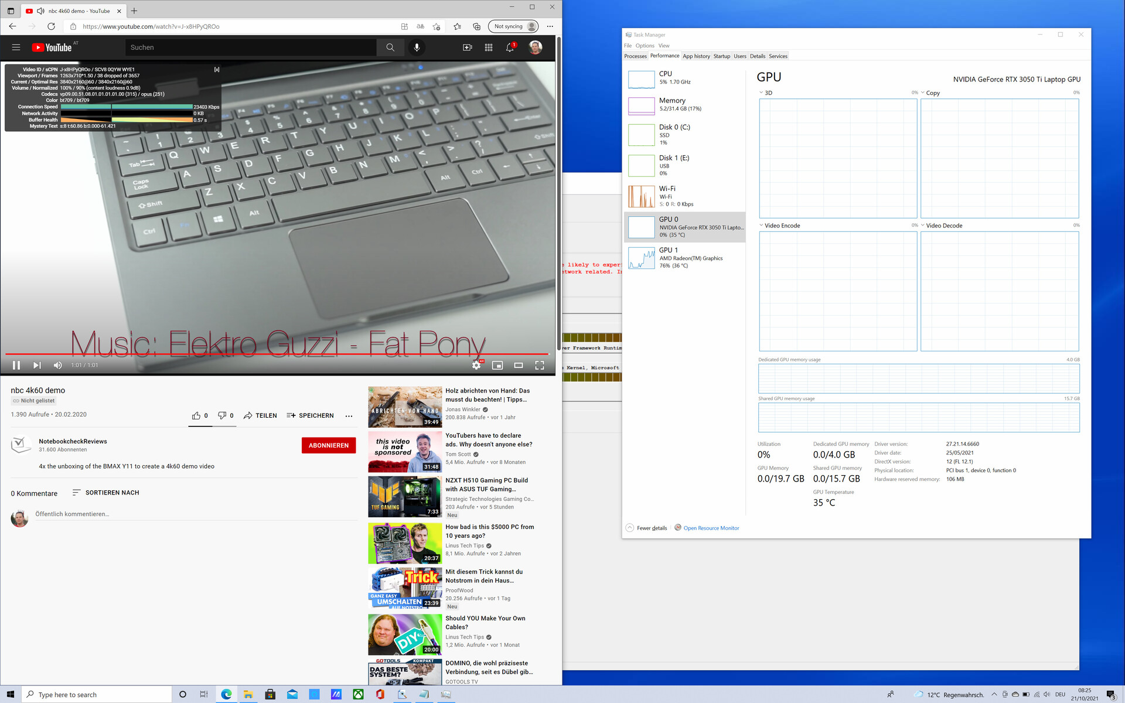The image size is (1125, 703).
Task: Open YouTube notifications bell
Action: point(510,47)
